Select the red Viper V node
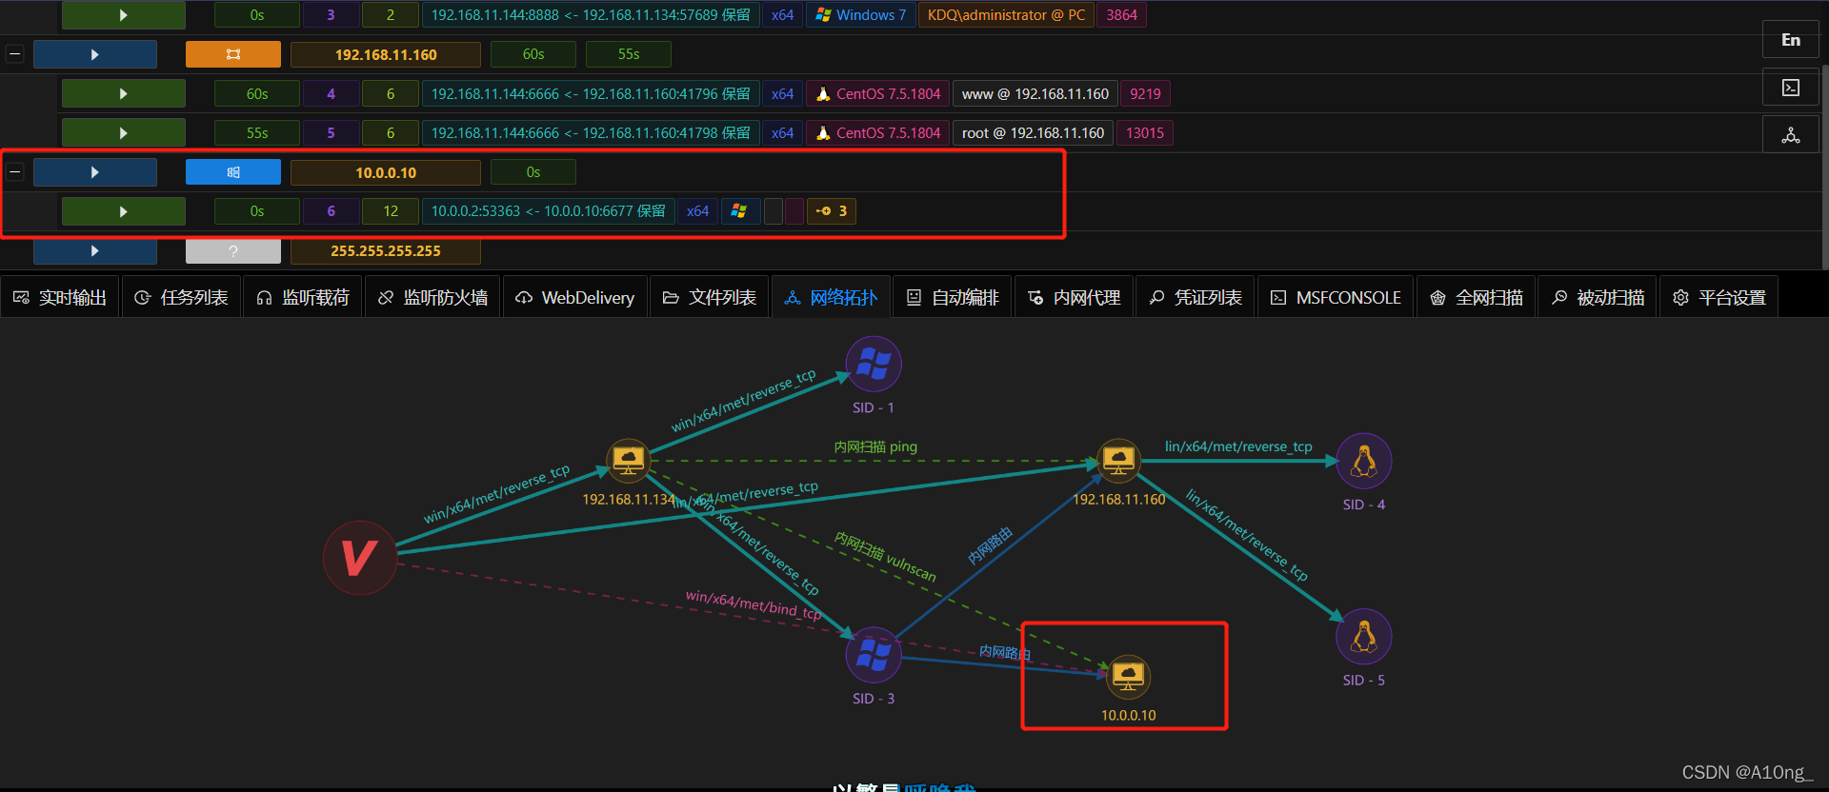The height and width of the screenshot is (792, 1829). tap(359, 558)
